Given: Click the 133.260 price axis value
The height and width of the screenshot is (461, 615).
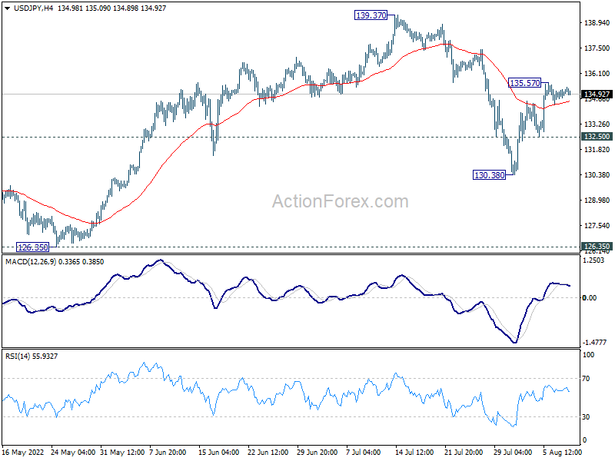Looking at the screenshot, I should click(x=597, y=124).
